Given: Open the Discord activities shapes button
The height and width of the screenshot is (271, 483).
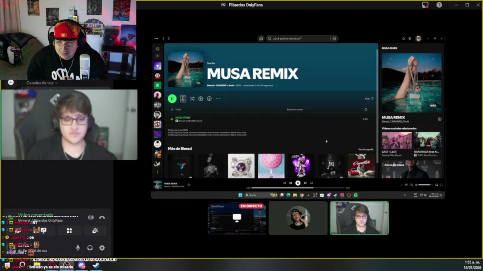Looking at the screenshot, I should (69, 230).
